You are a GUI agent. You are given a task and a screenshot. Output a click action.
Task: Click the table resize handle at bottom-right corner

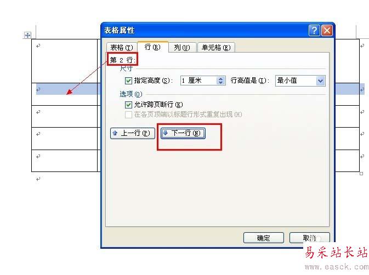361,174
